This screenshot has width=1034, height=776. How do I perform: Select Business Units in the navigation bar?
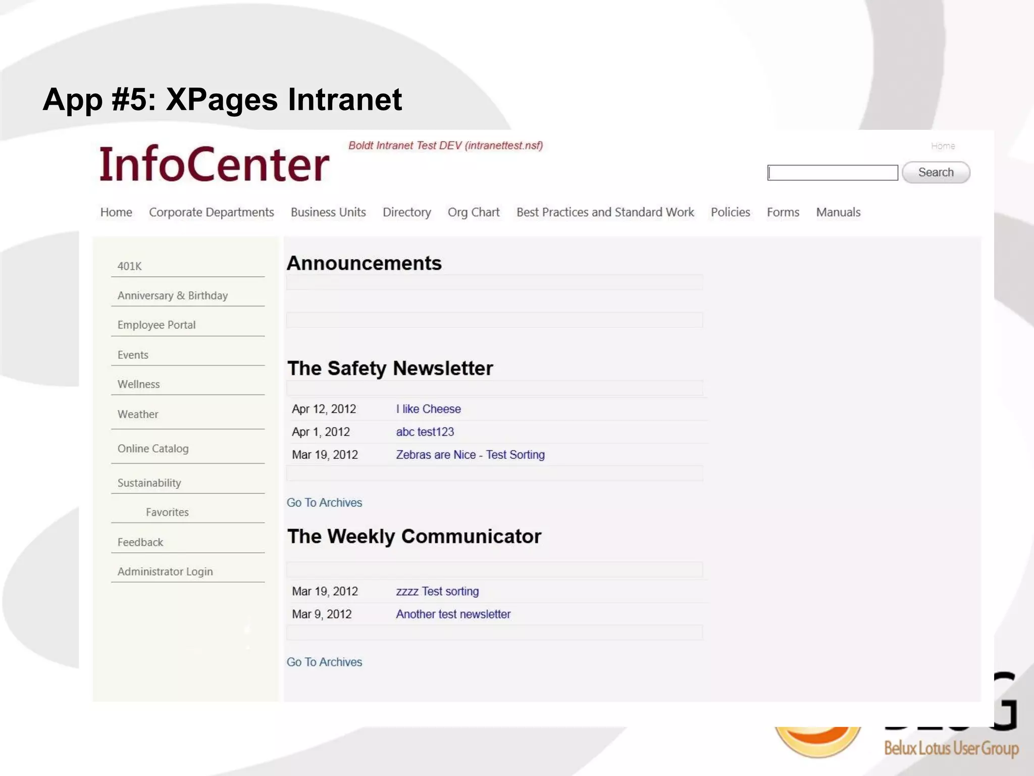click(x=328, y=212)
